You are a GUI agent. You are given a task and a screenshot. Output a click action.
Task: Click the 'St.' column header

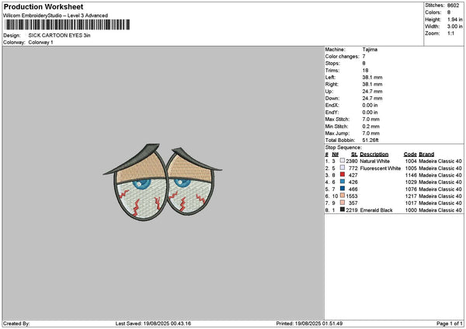tap(354, 154)
